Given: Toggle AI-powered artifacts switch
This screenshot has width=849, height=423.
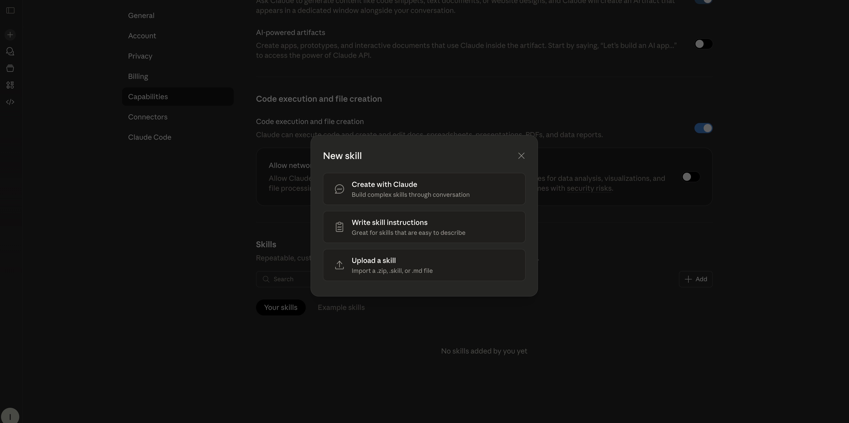Looking at the screenshot, I should click(703, 44).
